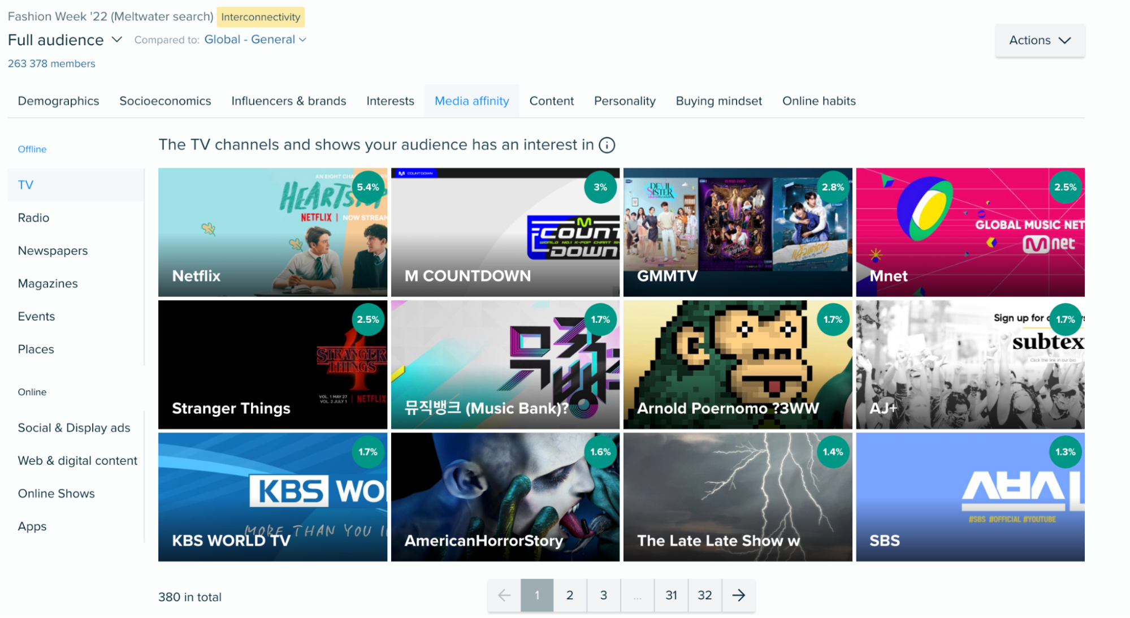Screen dimensions: 1130x618
Task: Click the Online section label
Action: [x=32, y=392]
